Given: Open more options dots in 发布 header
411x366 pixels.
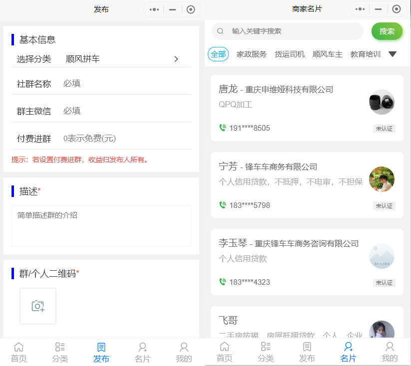Looking at the screenshot, I should tap(154, 9).
